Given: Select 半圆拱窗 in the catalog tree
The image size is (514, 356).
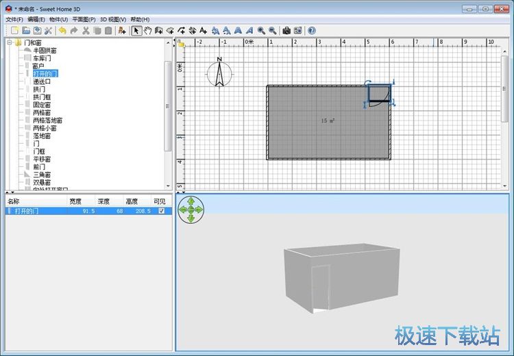Looking at the screenshot, I should click(45, 51).
